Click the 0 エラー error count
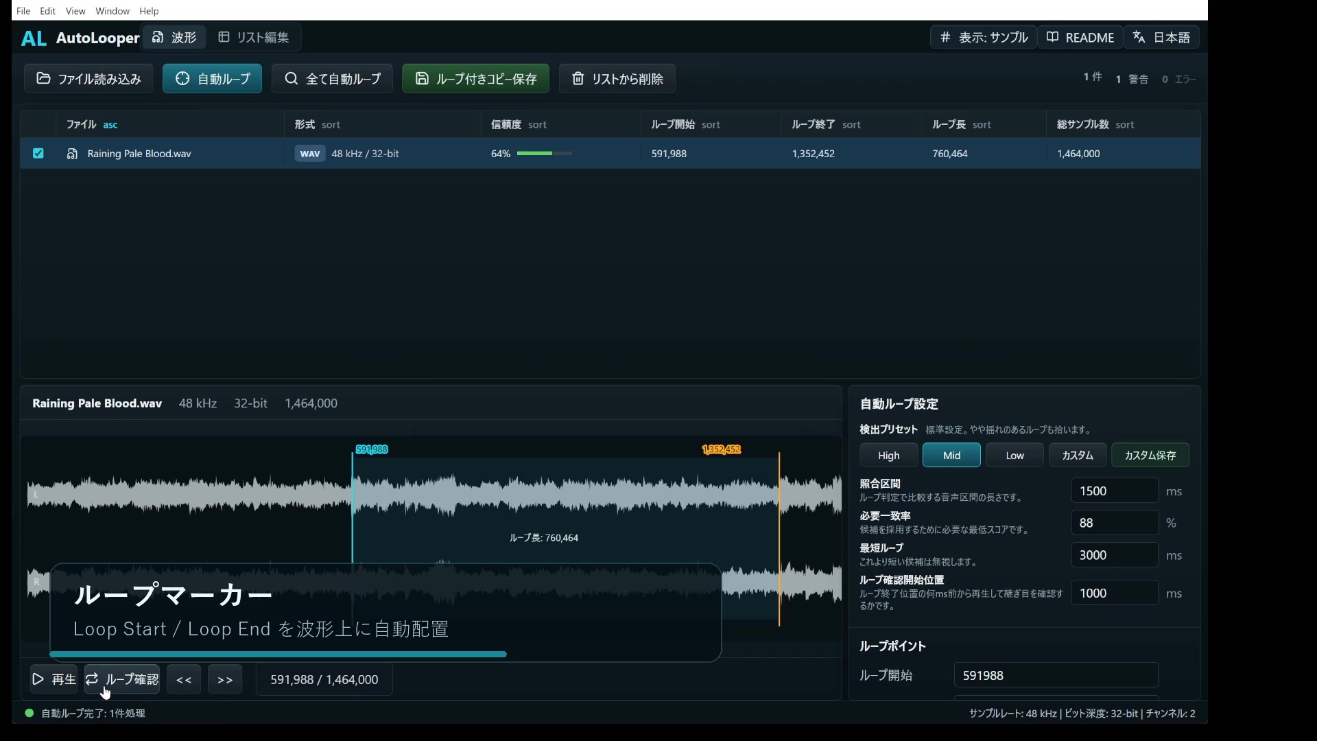1317x741 pixels. (1179, 79)
